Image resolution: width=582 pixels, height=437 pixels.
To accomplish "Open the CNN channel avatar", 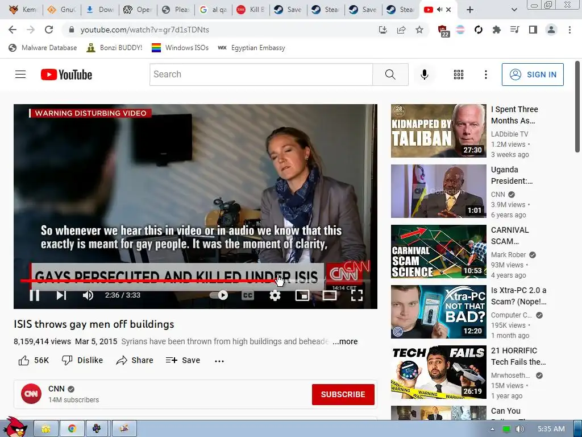I will pyautogui.click(x=31, y=394).
